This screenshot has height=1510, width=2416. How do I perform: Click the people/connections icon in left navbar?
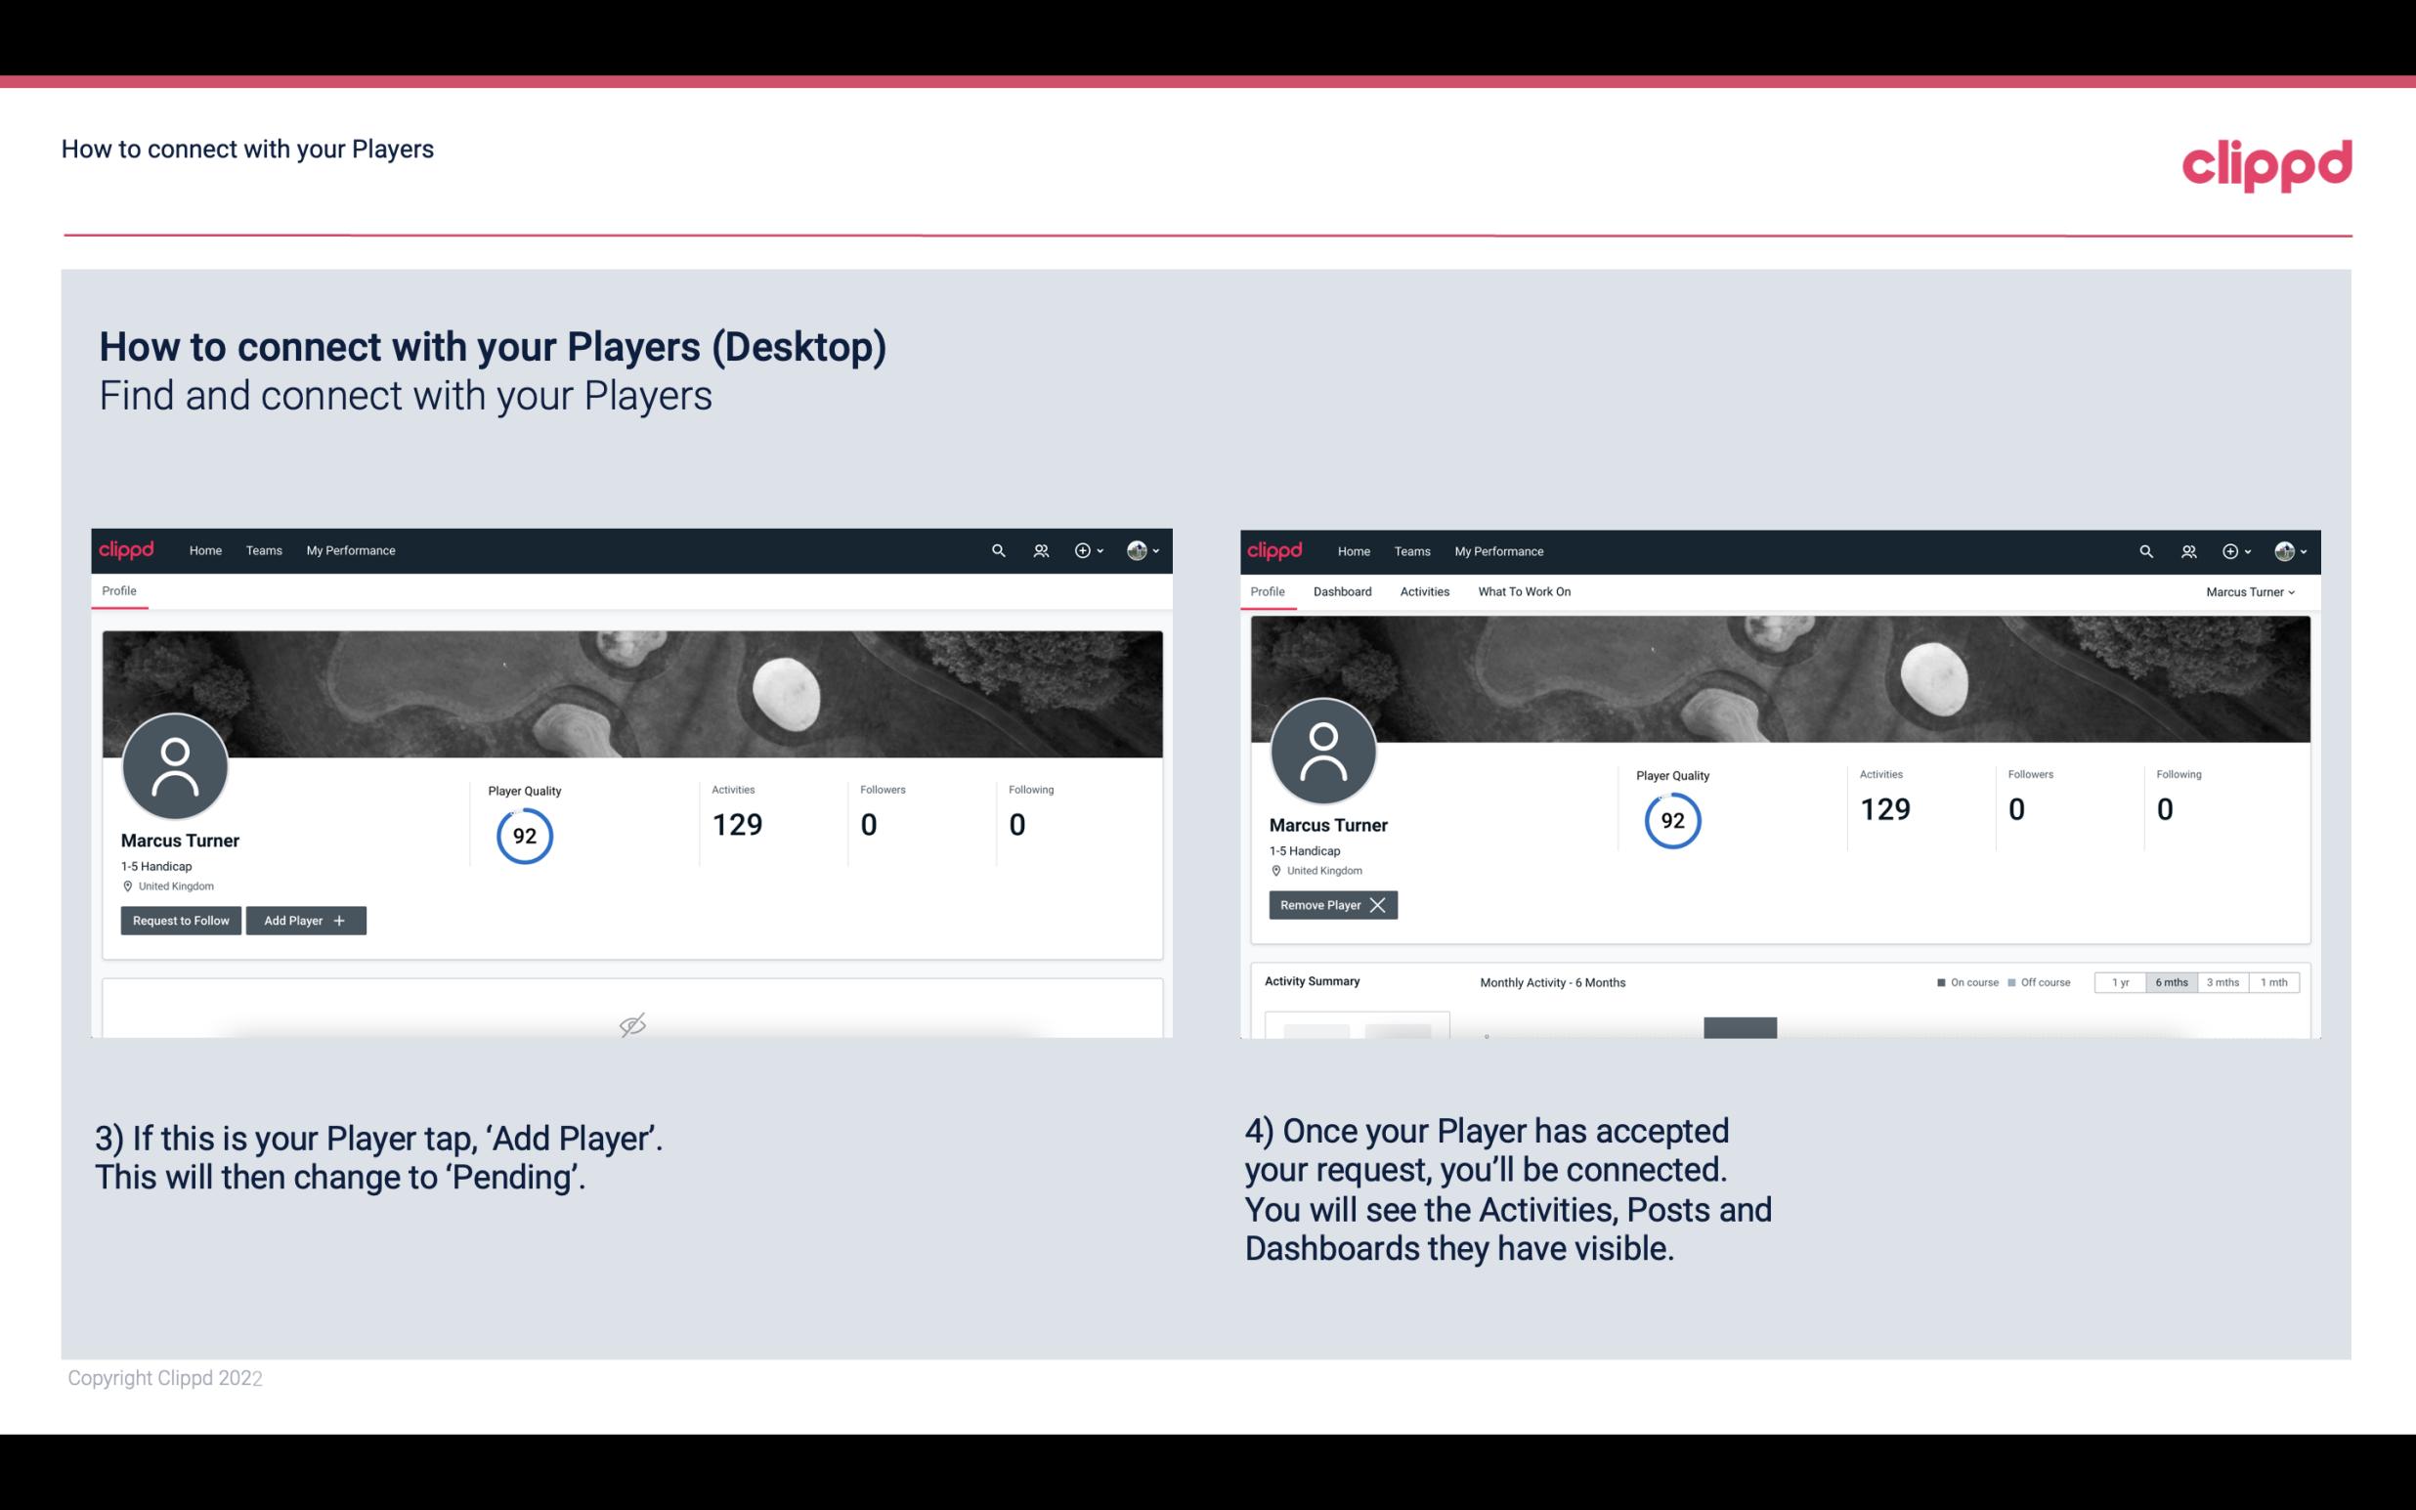click(x=1038, y=551)
